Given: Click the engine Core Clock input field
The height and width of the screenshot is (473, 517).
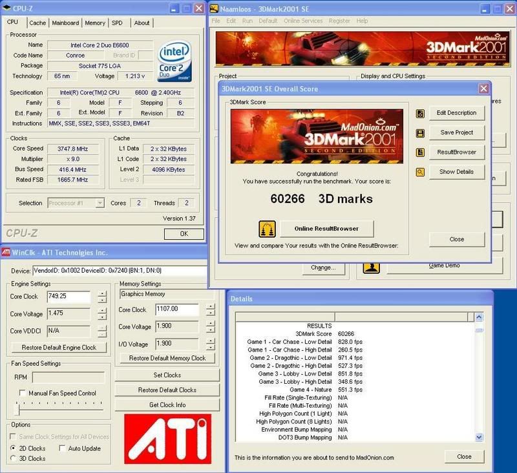Looking at the screenshot, I should (x=69, y=297).
